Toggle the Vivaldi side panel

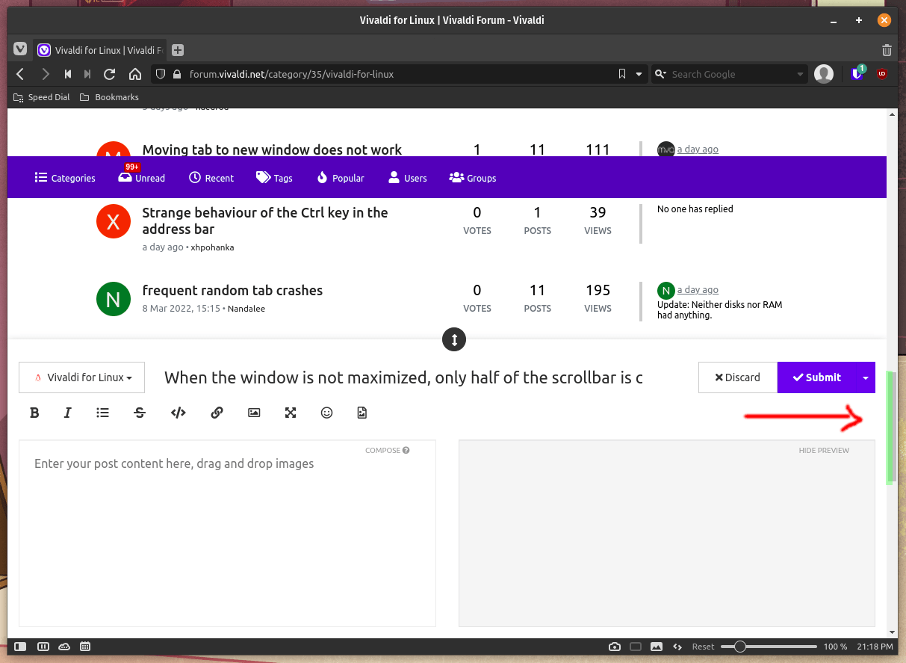(20, 647)
